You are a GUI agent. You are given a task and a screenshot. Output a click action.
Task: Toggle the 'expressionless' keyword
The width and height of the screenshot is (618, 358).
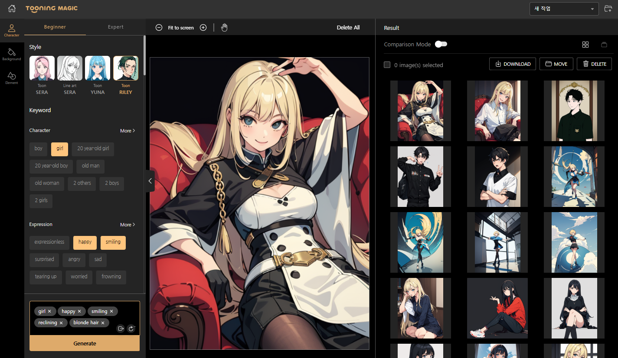point(49,242)
